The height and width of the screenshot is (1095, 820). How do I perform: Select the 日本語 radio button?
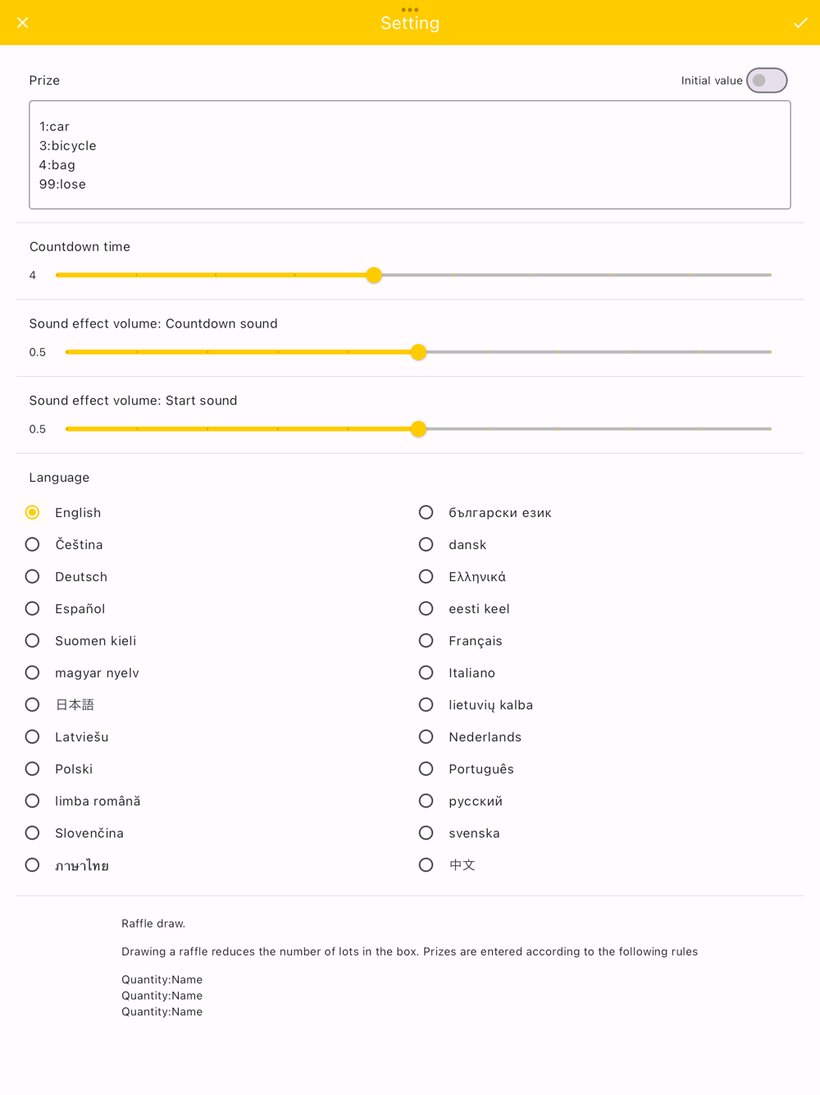coord(33,704)
